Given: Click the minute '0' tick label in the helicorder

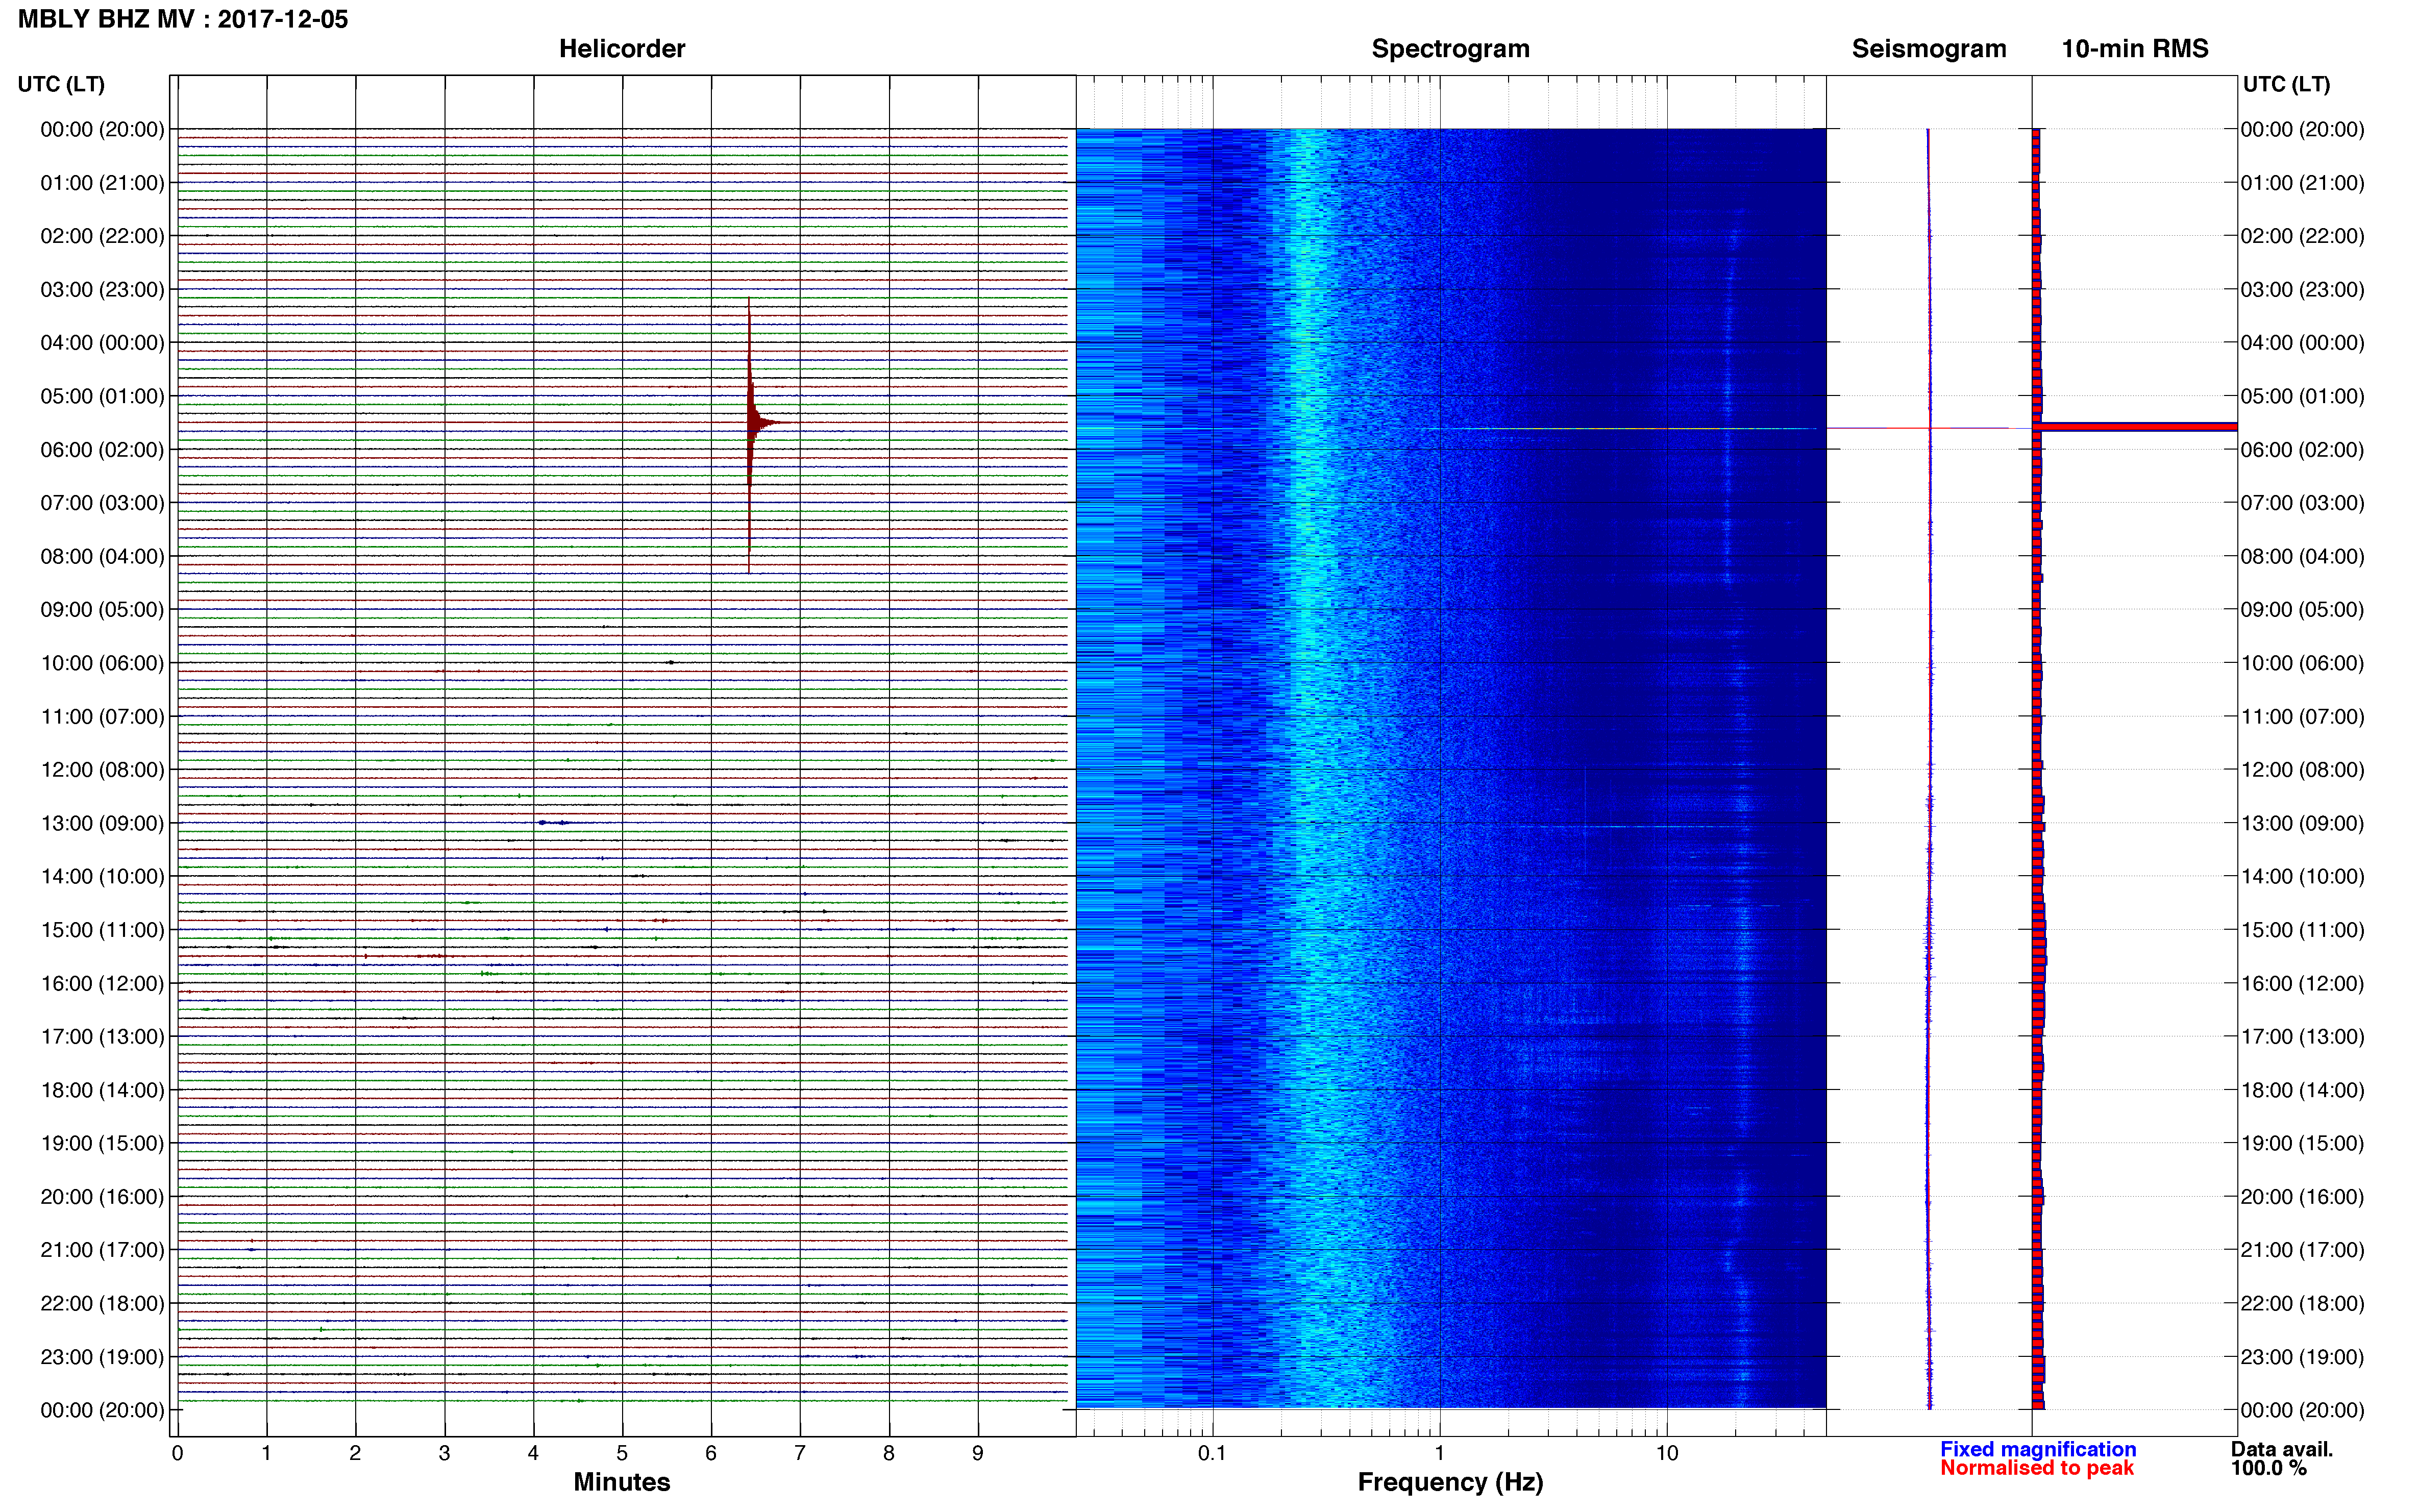Looking at the screenshot, I should click(x=178, y=1453).
